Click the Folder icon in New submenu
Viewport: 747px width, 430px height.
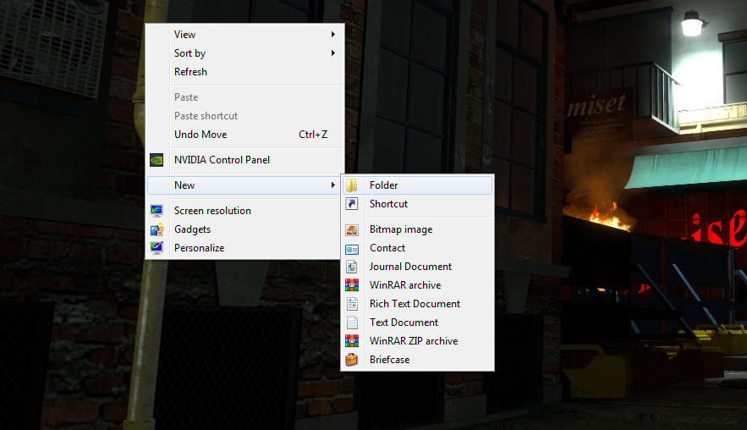[352, 185]
